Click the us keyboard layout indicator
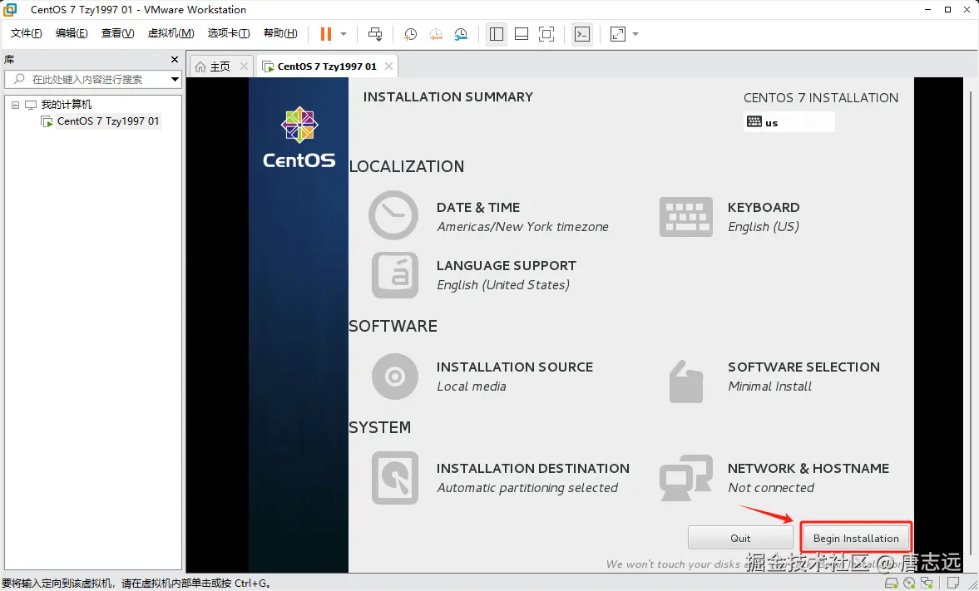The height and width of the screenshot is (591, 979). tap(789, 122)
